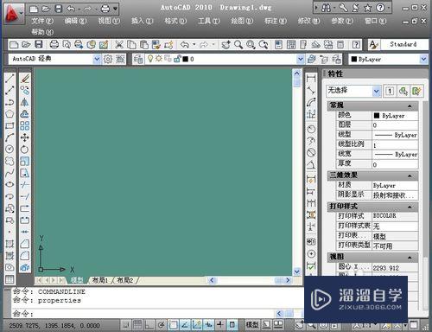This screenshot has width=432, height=332.
Task: Open the quick access toolbar customize dropdown
Action: 115,9
